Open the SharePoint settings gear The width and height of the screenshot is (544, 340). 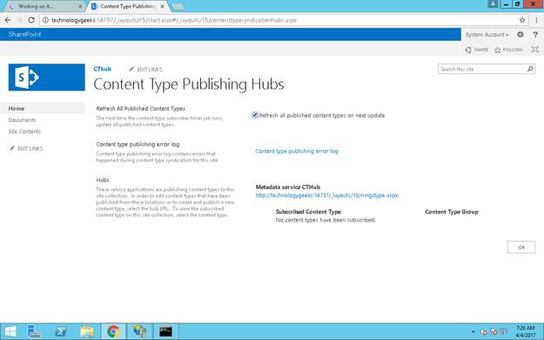520,34
